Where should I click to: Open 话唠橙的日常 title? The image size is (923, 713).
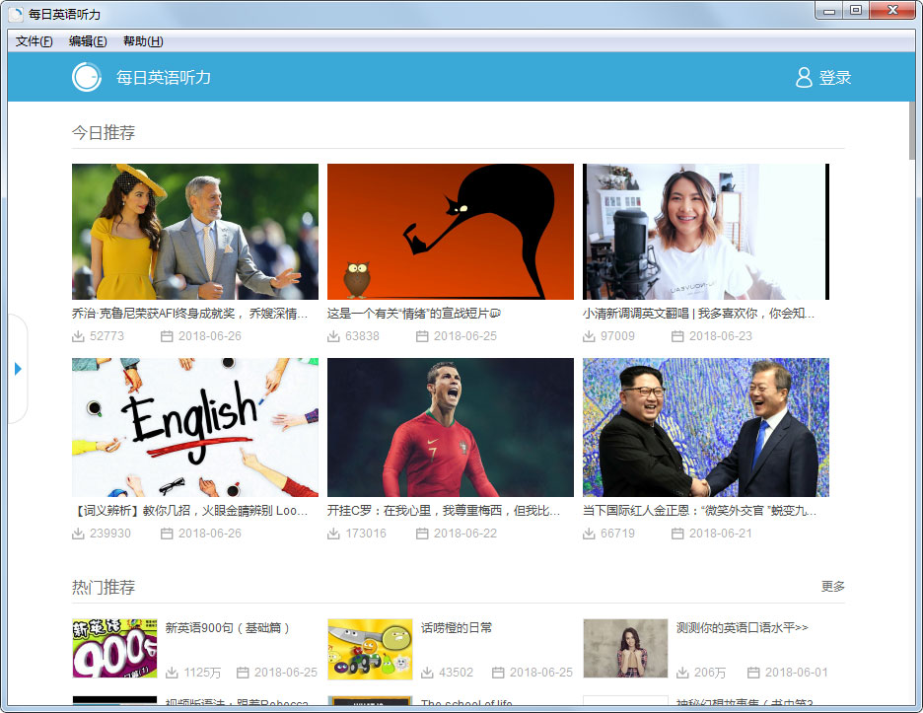pos(457,628)
